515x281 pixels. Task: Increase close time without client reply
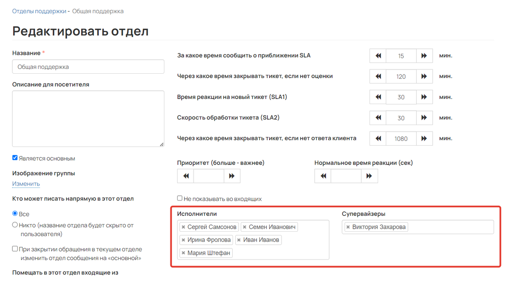[x=424, y=138]
